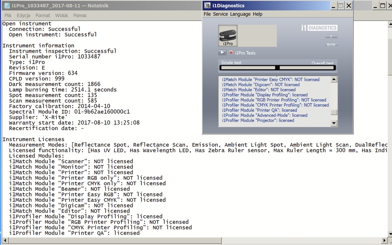Click the "Recertification date: -" line
The width and height of the screenshot is (392, 245).
click(46, 128)
